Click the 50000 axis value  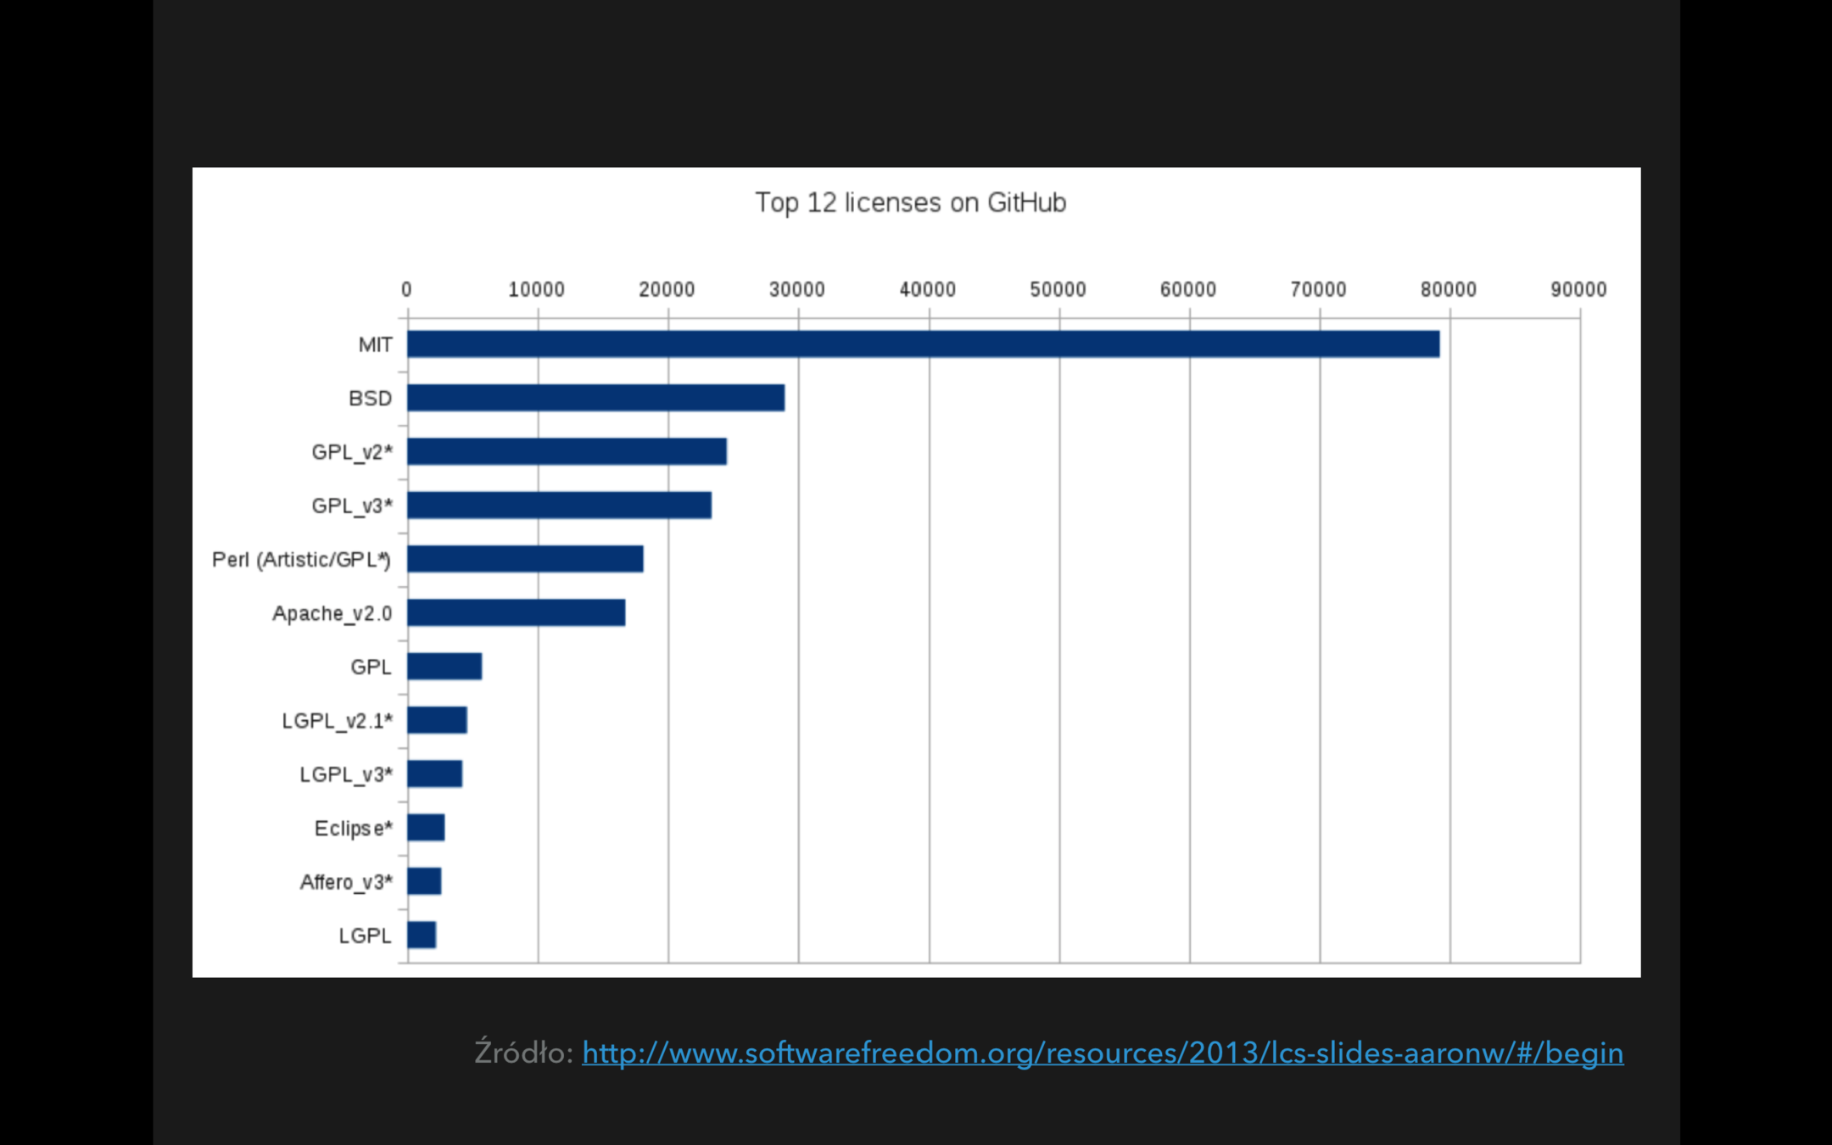[x=1057, y=289]
